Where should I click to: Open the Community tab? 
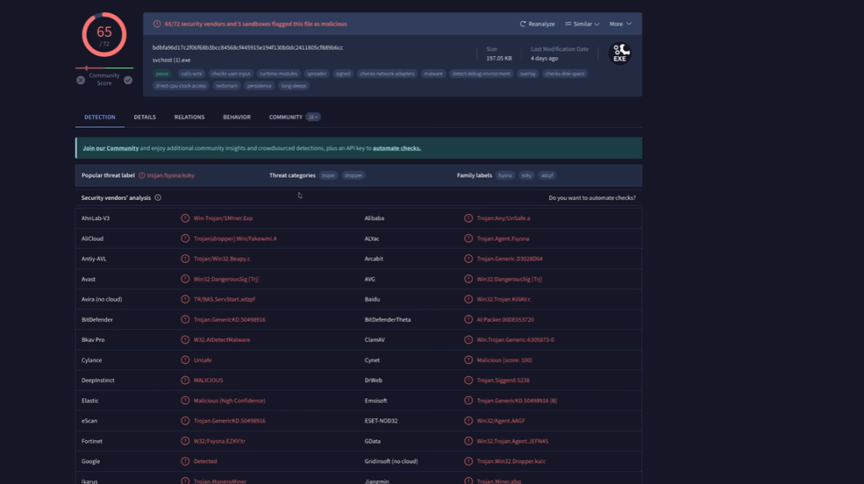coord(294,117)
